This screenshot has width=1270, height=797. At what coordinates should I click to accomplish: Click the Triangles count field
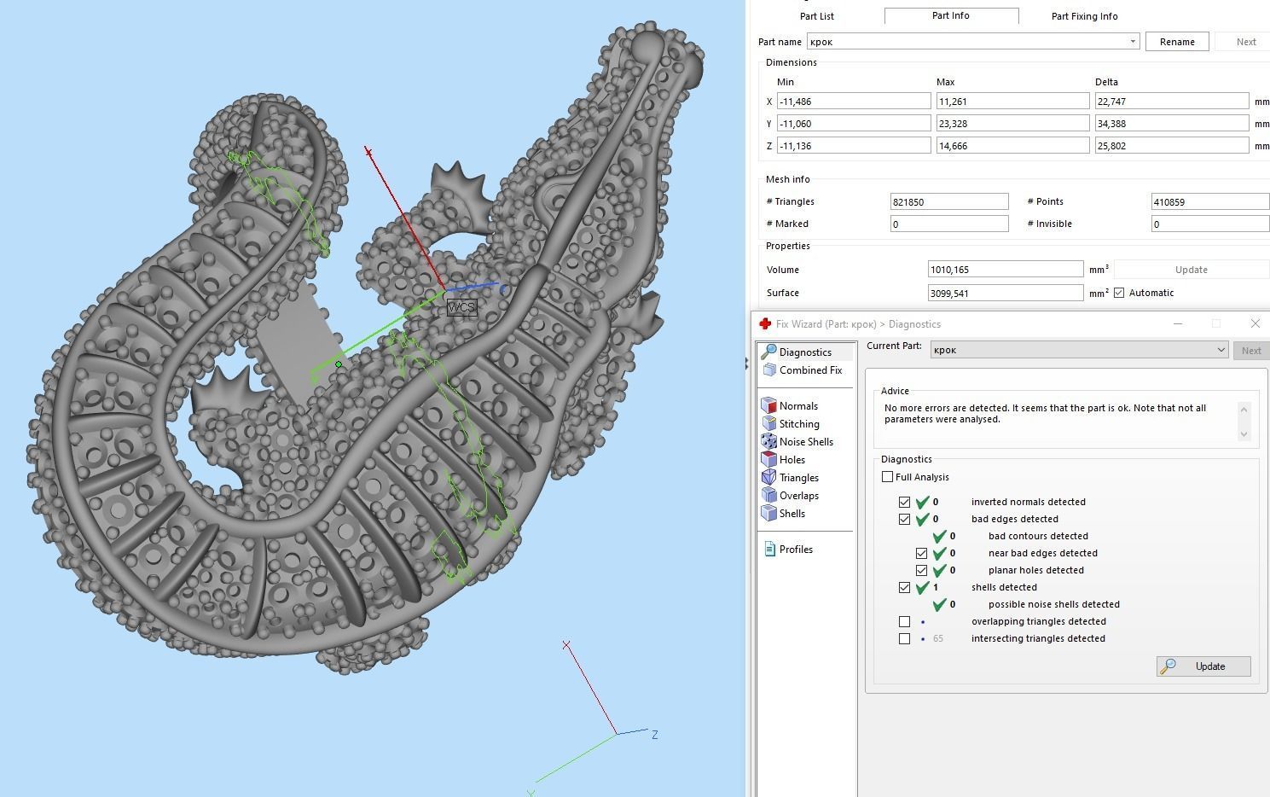pos(949,201)
